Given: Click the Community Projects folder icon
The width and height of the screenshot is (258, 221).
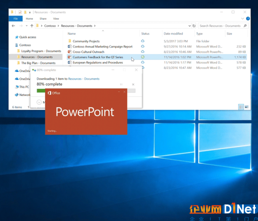Looking at the screenshot, I should pyautogui.click(x=70, y=41).
